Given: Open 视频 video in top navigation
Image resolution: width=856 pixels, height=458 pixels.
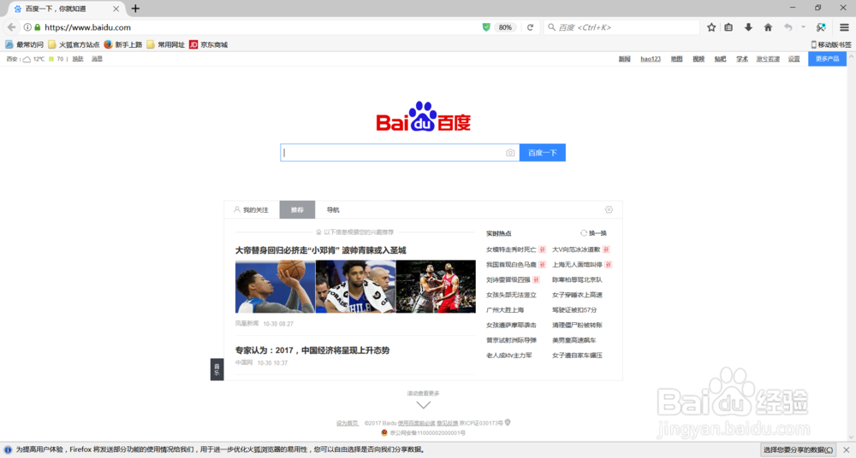Looking at the screenshot, I should (x=698, y=59).
